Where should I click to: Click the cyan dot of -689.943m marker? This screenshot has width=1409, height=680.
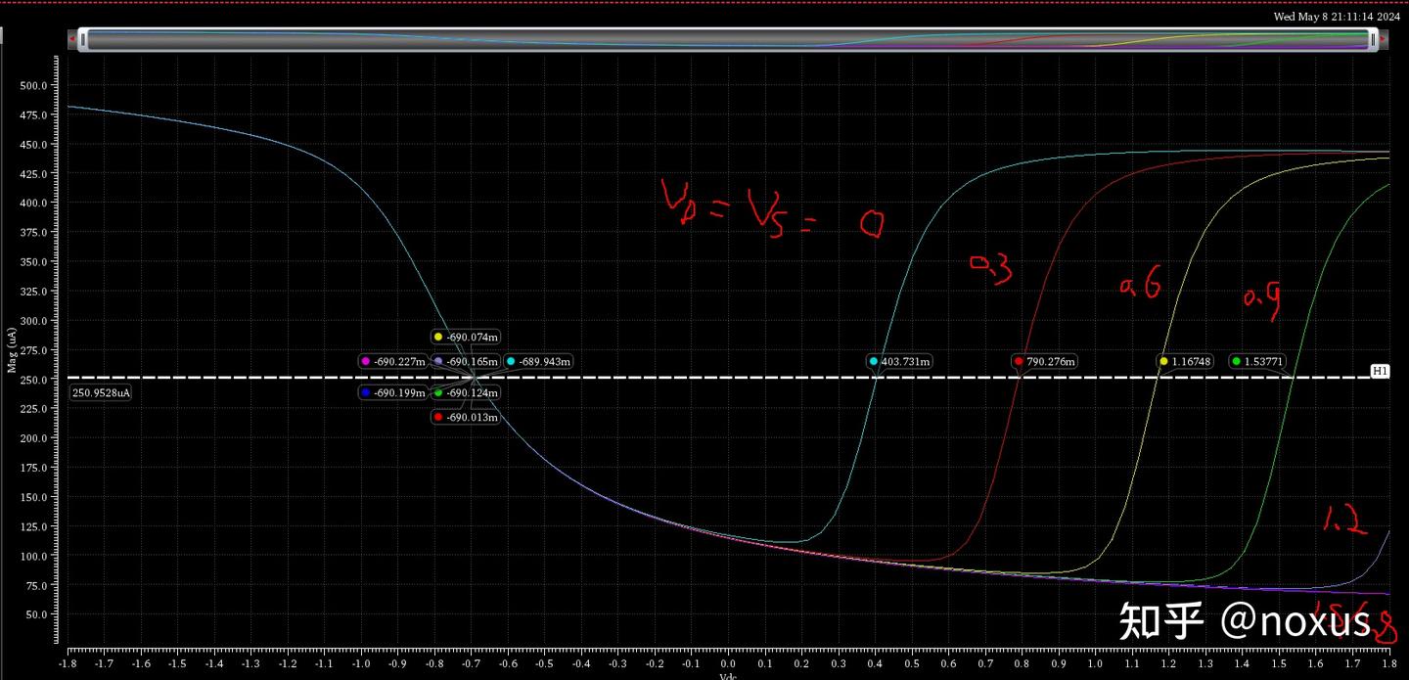click(x=511, y=362)
